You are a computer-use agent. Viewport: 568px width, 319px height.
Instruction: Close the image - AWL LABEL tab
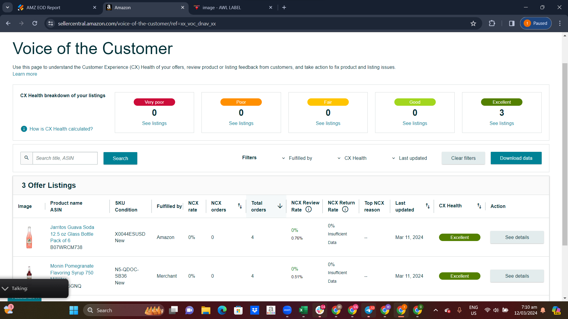271,7
